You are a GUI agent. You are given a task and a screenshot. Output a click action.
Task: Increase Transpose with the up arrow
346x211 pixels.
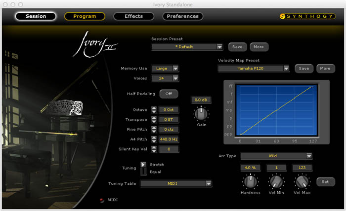154,118
